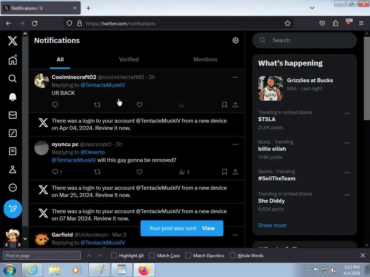370x277 pixels.
Task: Reply to Coolminecraft02's post
Action: coord(55,105)
